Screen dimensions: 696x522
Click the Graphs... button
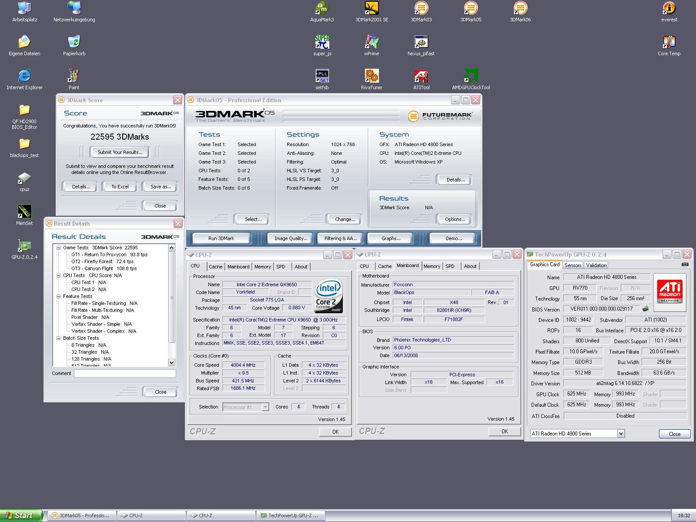coord(391,238)
